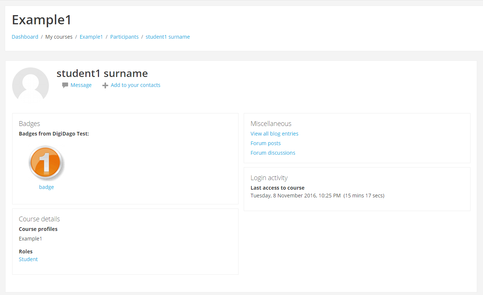The image size is (483, 295).
Task: Open the badge link under the badge image
Action: (46, 187)
